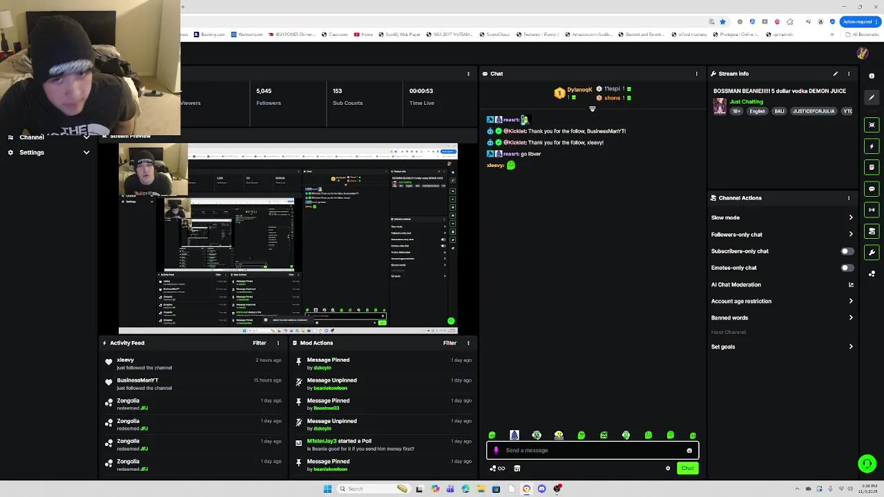Click the 18+ stream tag
Image resolution: width=884 pixels, height=497 pixels.
[736, 111]
